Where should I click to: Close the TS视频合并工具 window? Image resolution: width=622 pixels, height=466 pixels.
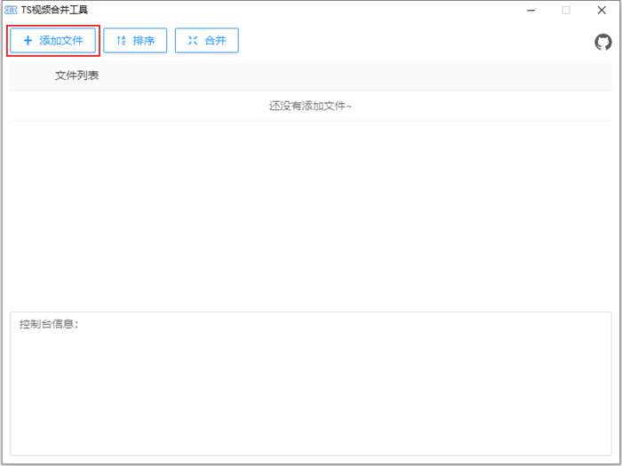[x=602, y=11]
